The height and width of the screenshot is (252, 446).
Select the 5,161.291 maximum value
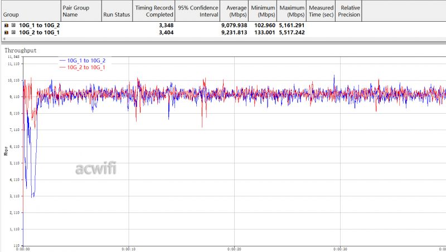[x=292, y=25]
